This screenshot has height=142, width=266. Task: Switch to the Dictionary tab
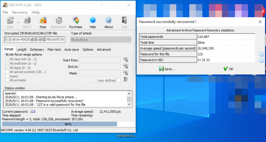[x=37, y=50]
